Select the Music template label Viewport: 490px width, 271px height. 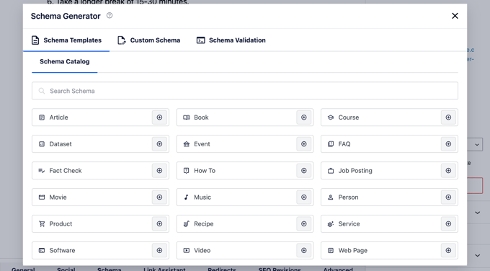(x=202, y=197)
